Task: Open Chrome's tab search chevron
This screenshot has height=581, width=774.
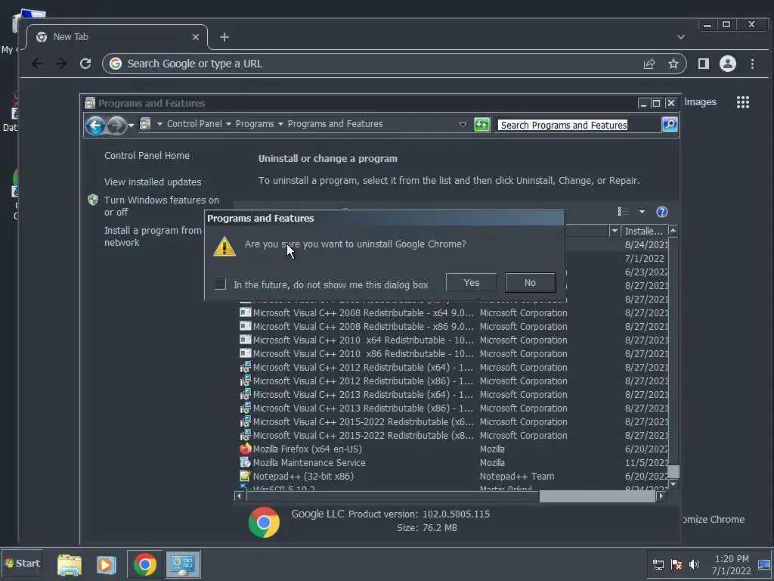Action: click(681, 37)
